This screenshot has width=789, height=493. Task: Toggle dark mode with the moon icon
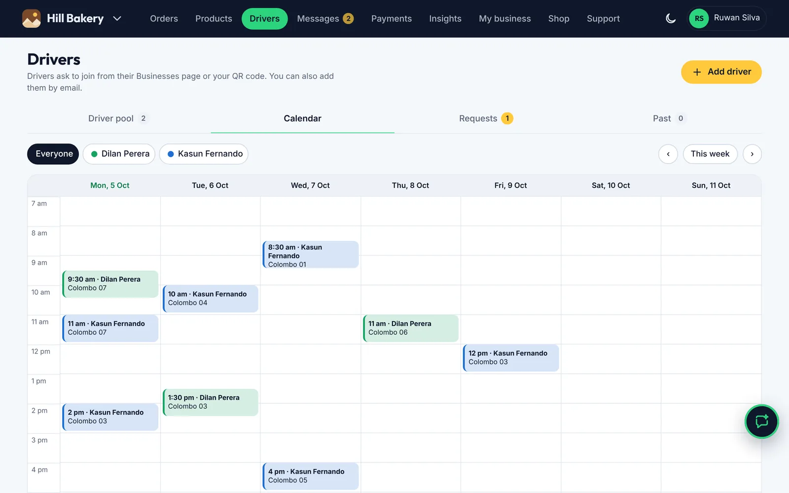(671, 19)
